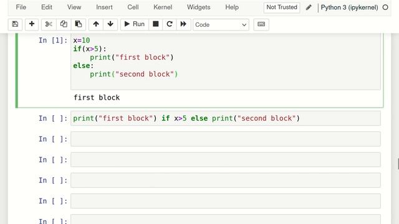Click the fourth empty code cell

pos(226,201)
